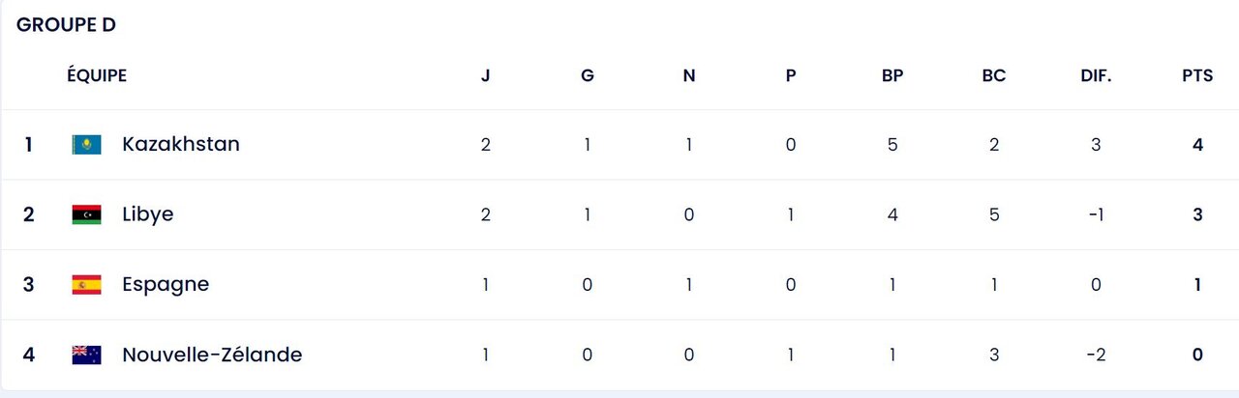Click rank number 3 beside Espagne
The width and height of the screenshot is (1239, 398).
coord(29,285)
